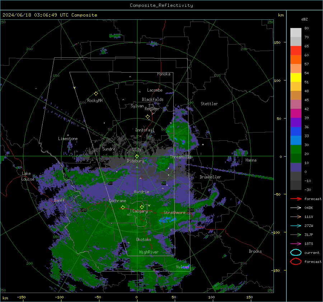323x302 pixels.
Task: Click the red forecast arrow legend icon
Action: pos(296,199)
